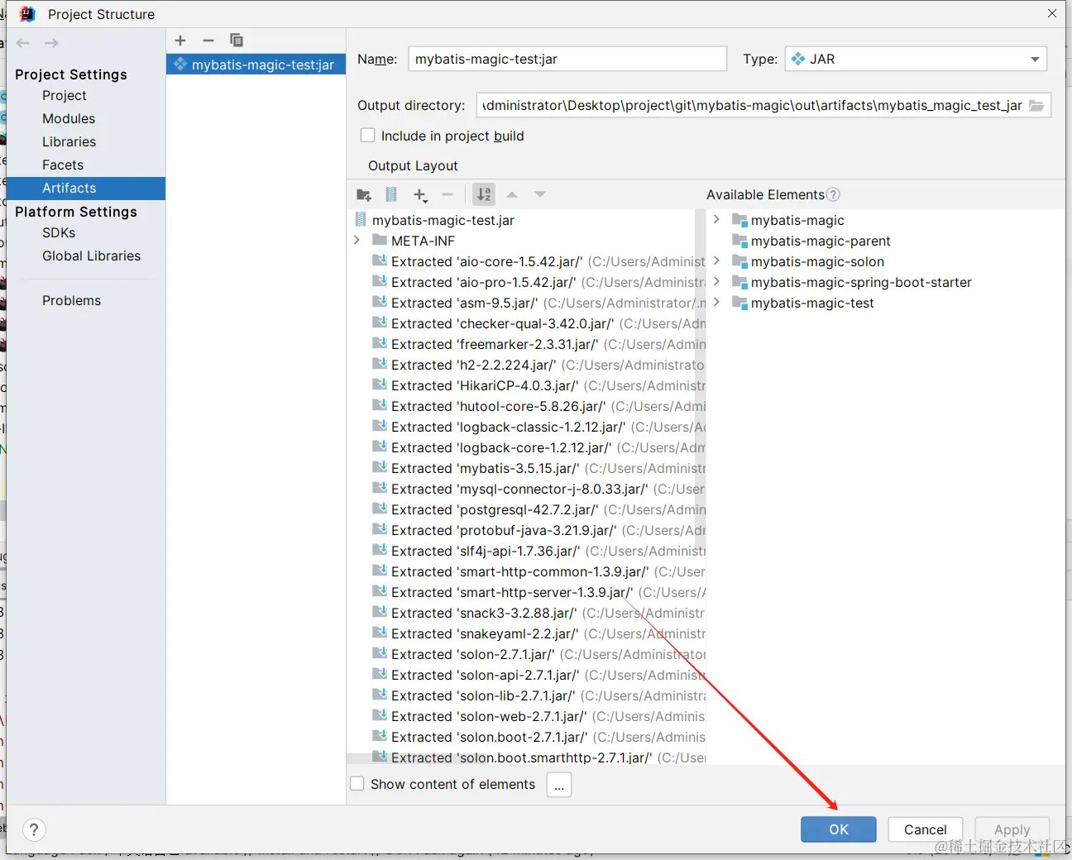Navigate back with left arrow

(x=23, y=43)
